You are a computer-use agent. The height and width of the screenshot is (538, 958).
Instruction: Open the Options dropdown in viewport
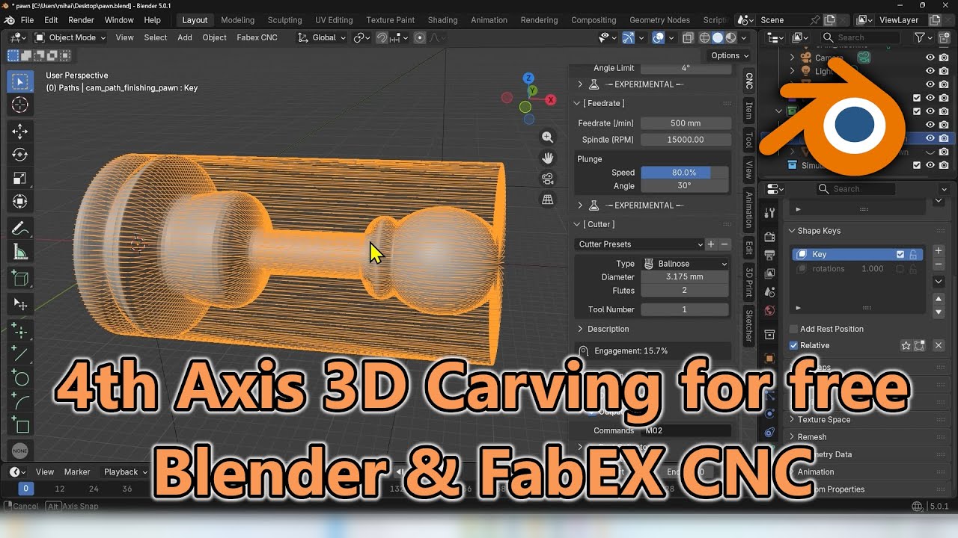[x=730, y=55]
